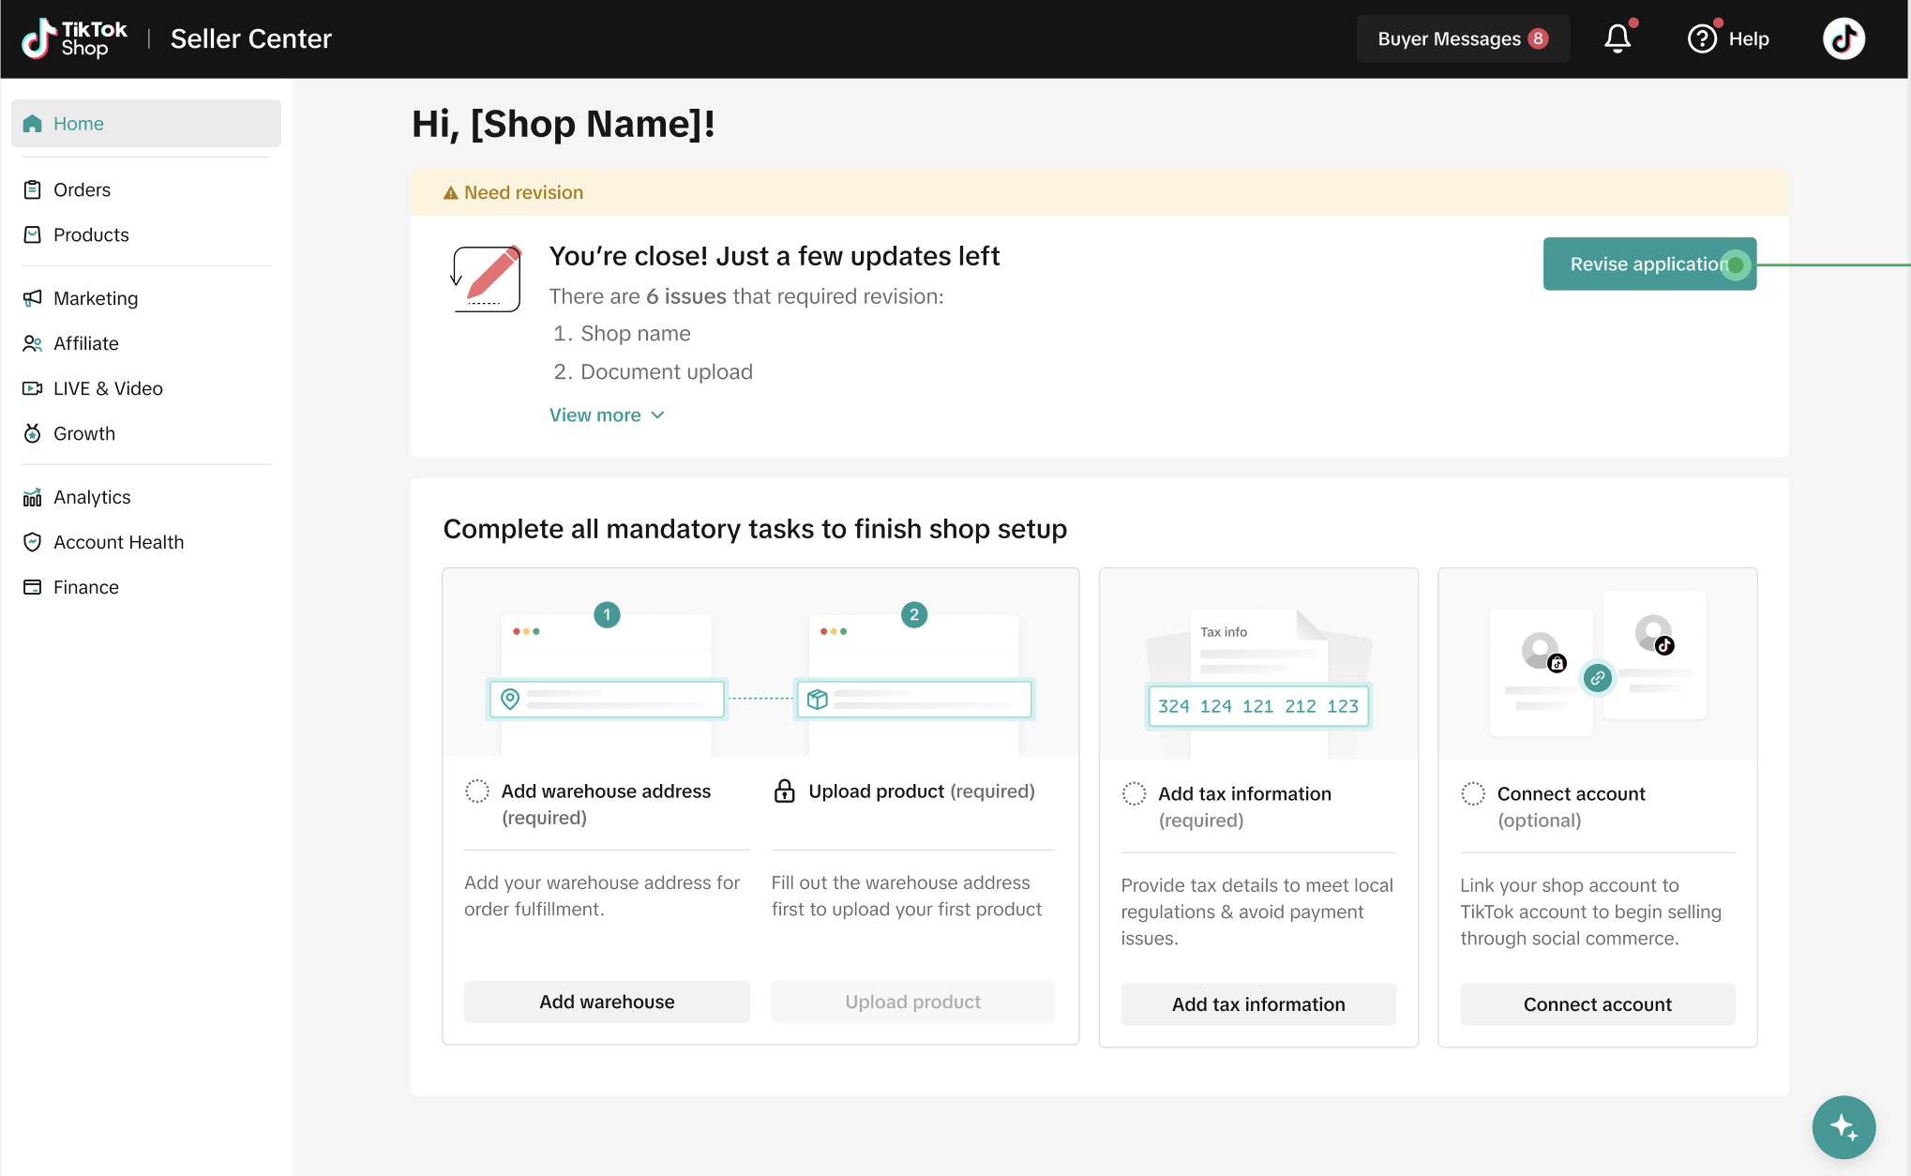1911x1176 pixels.
Task: Open the Analytics sidebar section
Action: point(92,497)
